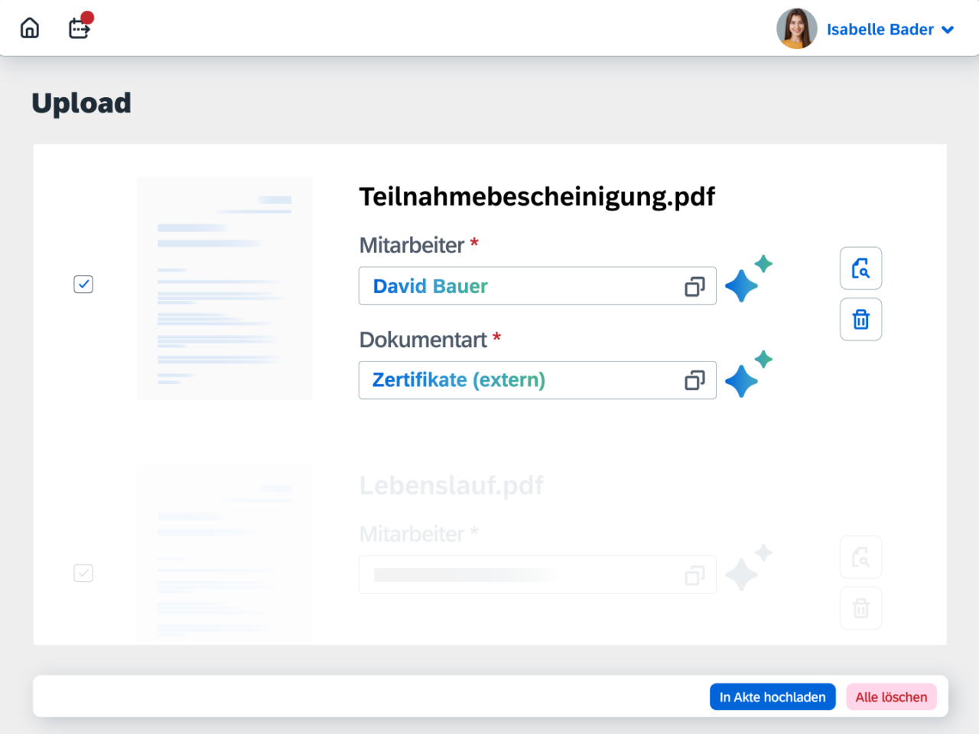Open the upload notifications icon with red badge
The image size is (979, 734).
79,28
